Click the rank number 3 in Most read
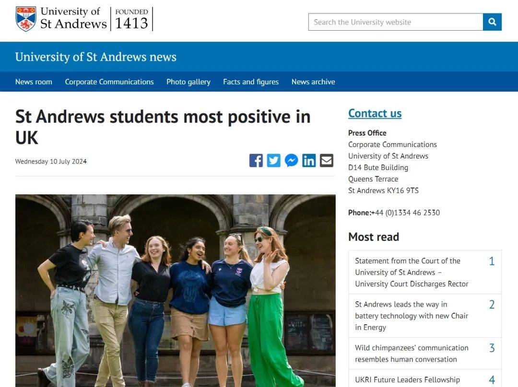Image resolution: width=518 pixels, height=387 pixels. [492, 348]
